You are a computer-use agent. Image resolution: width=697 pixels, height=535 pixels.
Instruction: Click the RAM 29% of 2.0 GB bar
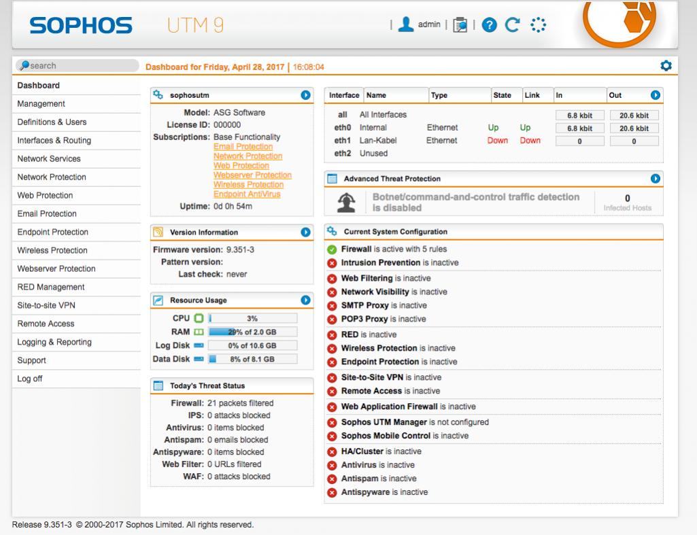coord(252,332)
